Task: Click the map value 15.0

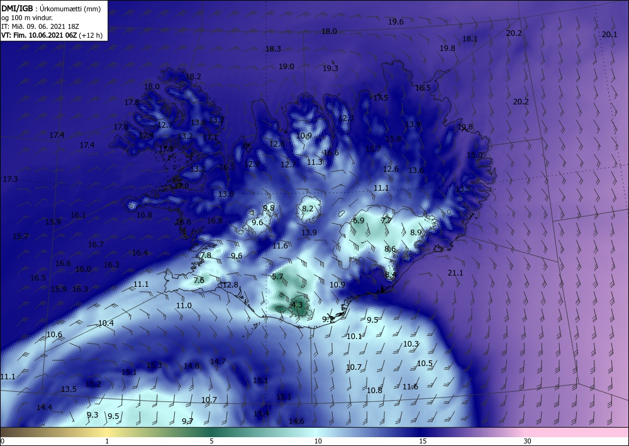Action: (474, 155)
